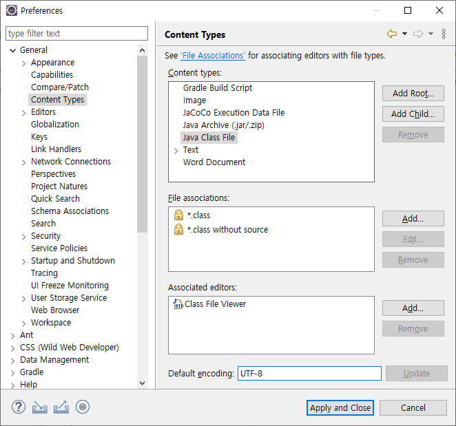Collapse the General tree node
The width and height of the screenshot is (456, 426).
click(x=12, y=50)
